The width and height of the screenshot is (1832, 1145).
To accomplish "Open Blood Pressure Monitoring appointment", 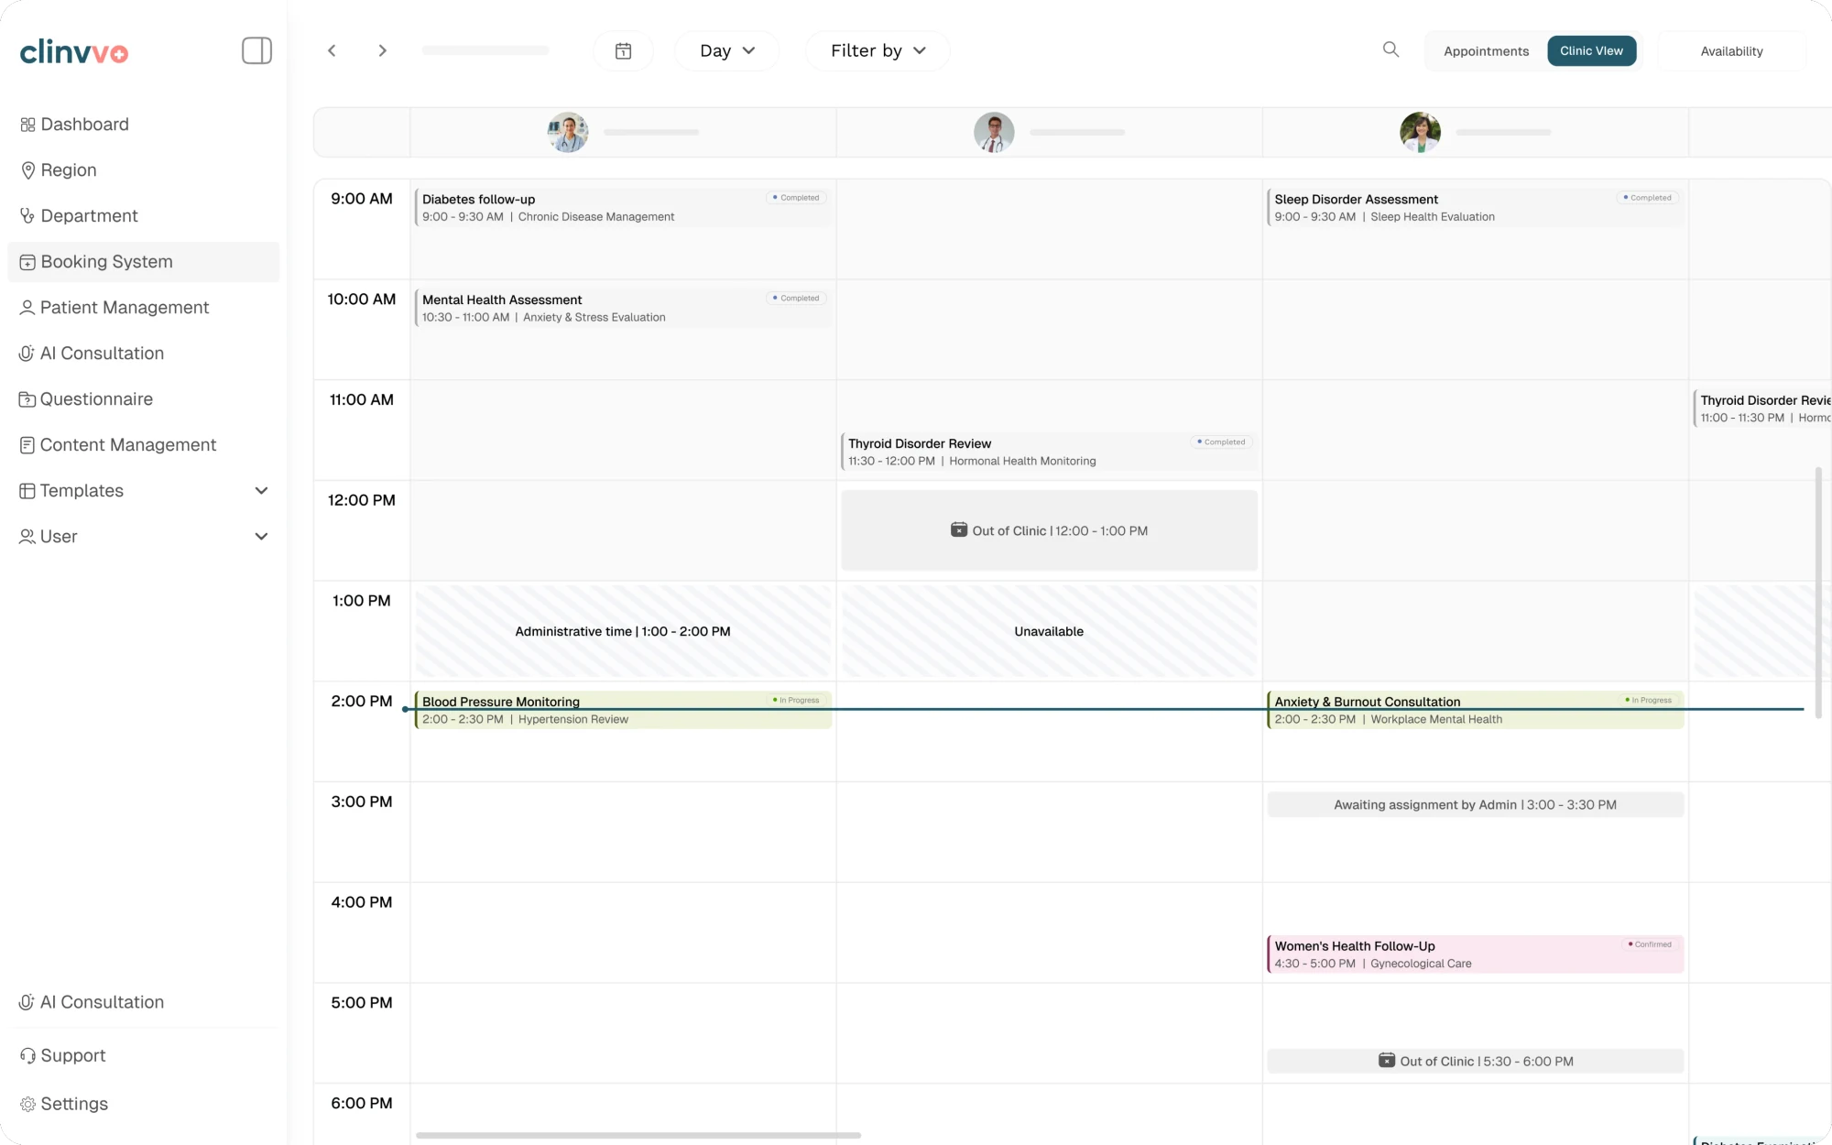I will point(623,710).
